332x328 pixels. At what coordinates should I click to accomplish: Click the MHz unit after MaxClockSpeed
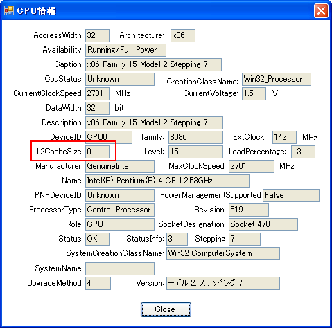click(x=287, y=166)
